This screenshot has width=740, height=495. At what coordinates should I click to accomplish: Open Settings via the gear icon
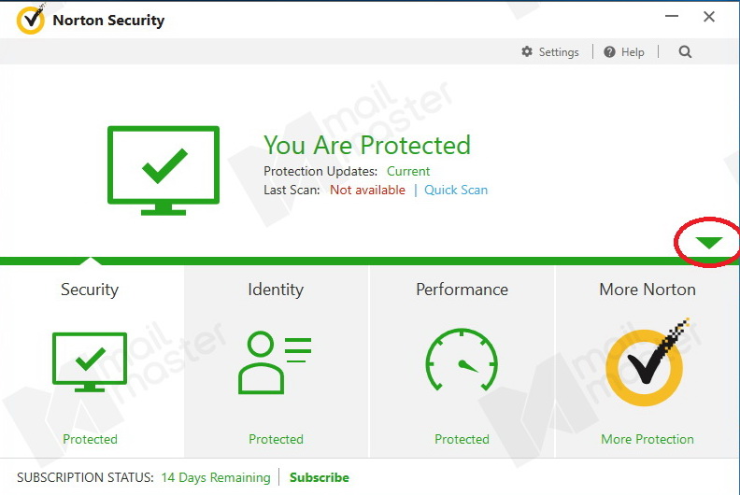click(527, 52)
